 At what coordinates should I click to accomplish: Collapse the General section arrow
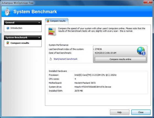(x=39, y=23)
